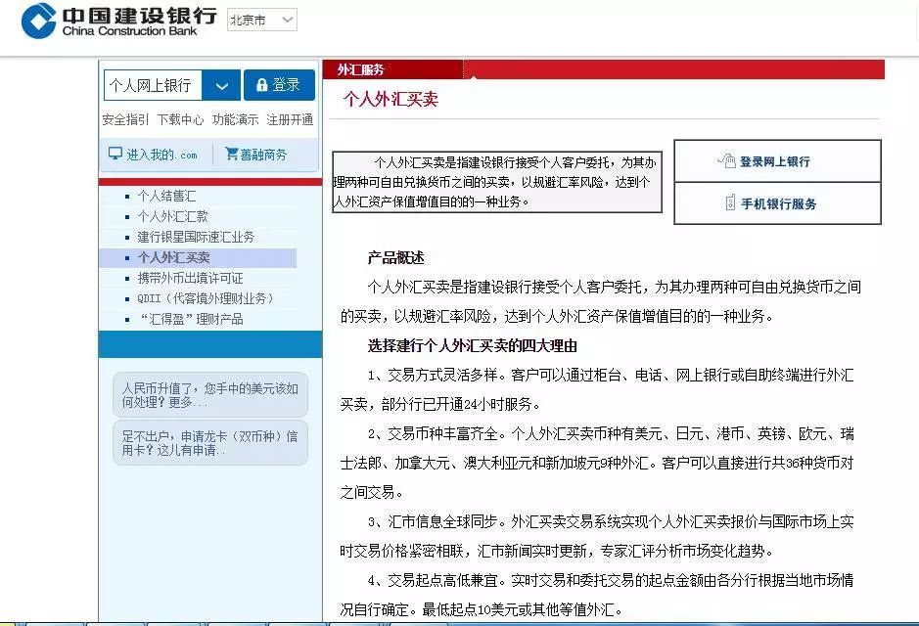Click the shopping cart icon beside 善融商务

pyautogui.click(x=232, y=154)
